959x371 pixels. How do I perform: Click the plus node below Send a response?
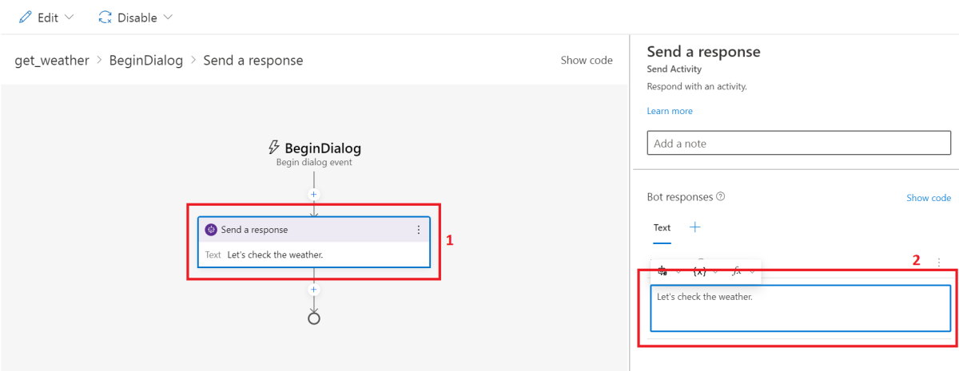click(314, 290)
